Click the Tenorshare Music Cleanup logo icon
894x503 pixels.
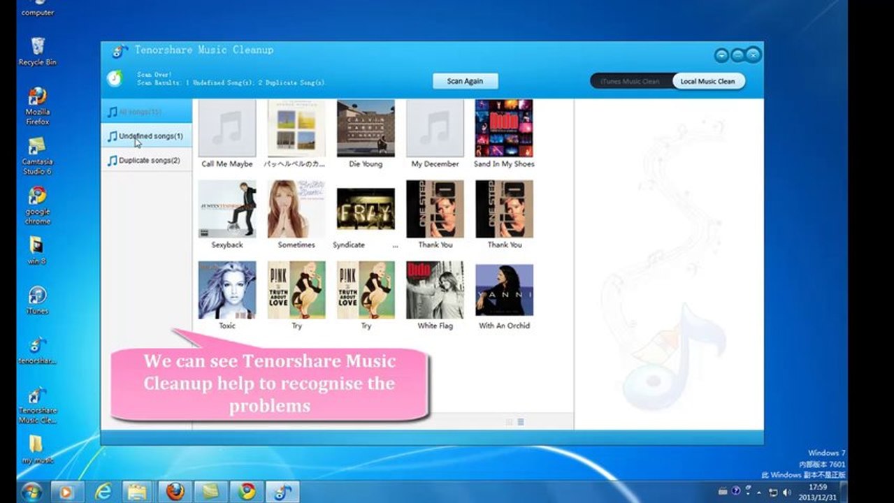tap(120, 51)
